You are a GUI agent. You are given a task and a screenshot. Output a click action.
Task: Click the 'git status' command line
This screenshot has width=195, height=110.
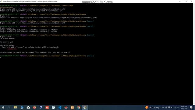[5, 37]
